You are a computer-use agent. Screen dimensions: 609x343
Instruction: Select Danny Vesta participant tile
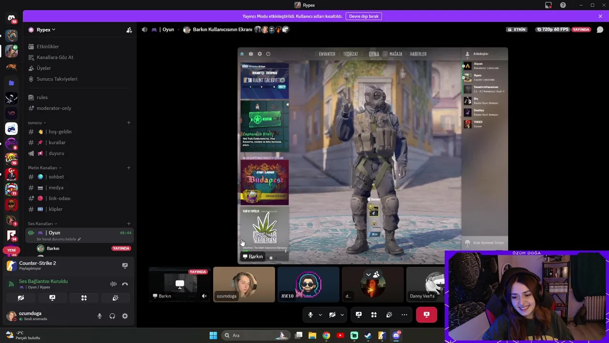pyautogui.click(x=426, y=284)
